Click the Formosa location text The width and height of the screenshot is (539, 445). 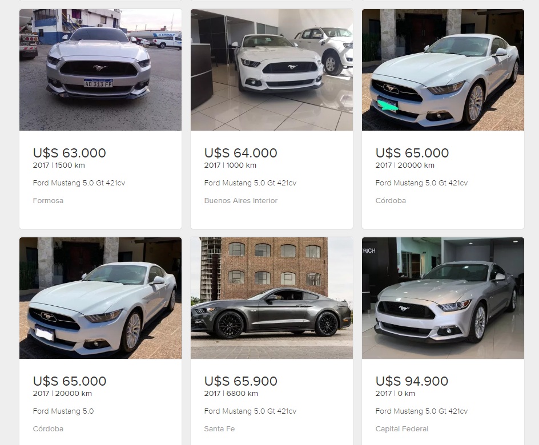(x=48, y=201)
